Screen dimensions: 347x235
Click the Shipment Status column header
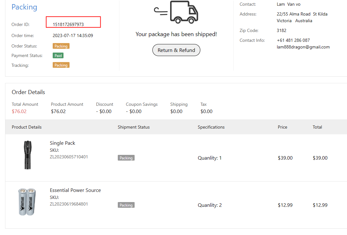click(134, 127)
